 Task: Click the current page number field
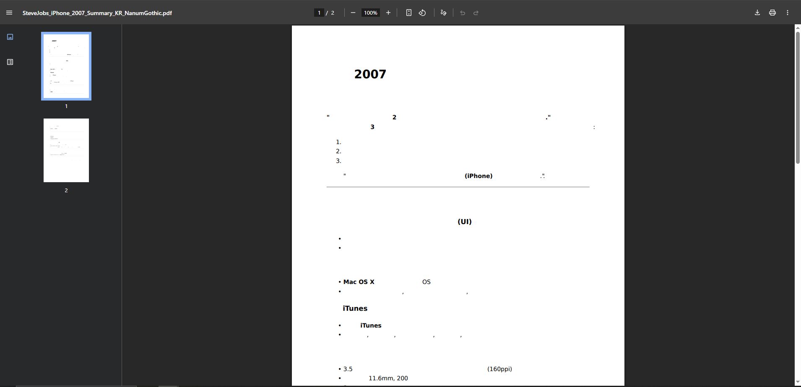coord(319,13)
